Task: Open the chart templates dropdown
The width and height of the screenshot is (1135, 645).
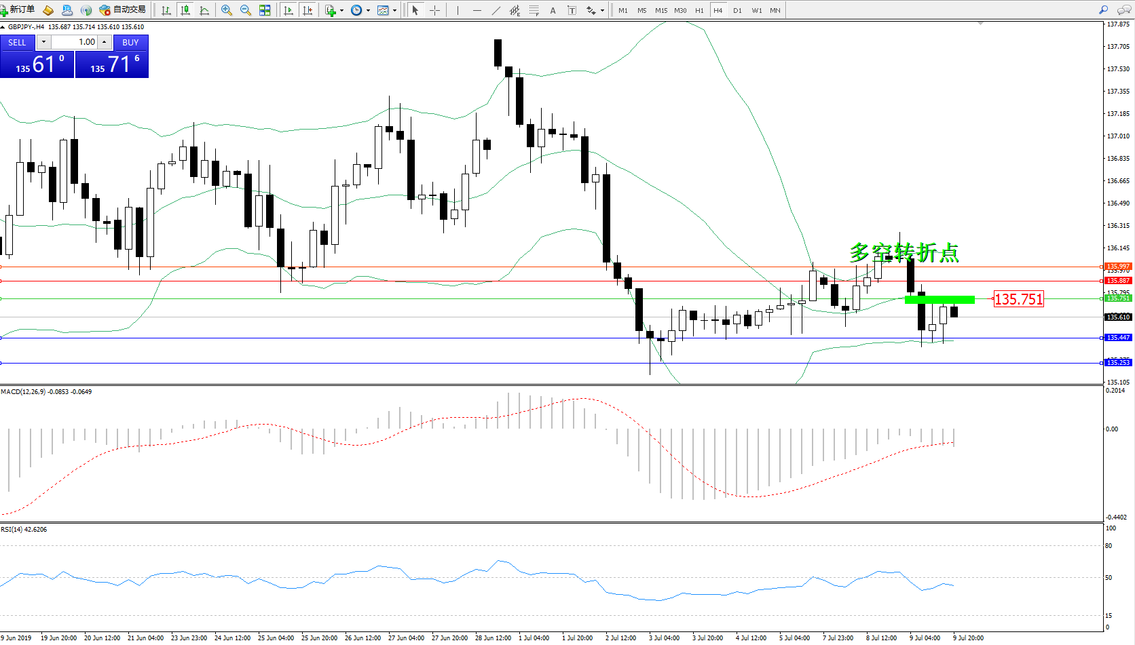Action: (x=394, y=10)
